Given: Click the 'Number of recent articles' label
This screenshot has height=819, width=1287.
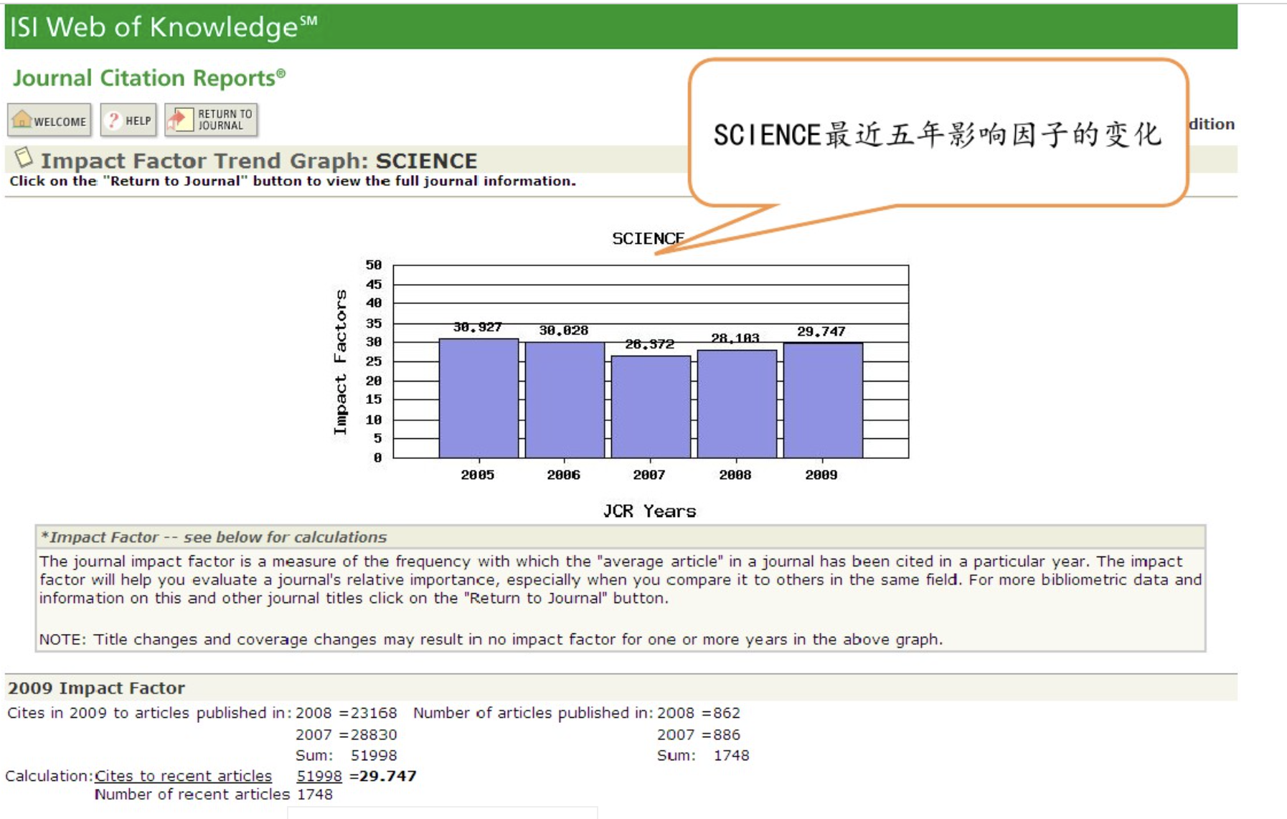Looking at the screenshot, I should point(192,795).
